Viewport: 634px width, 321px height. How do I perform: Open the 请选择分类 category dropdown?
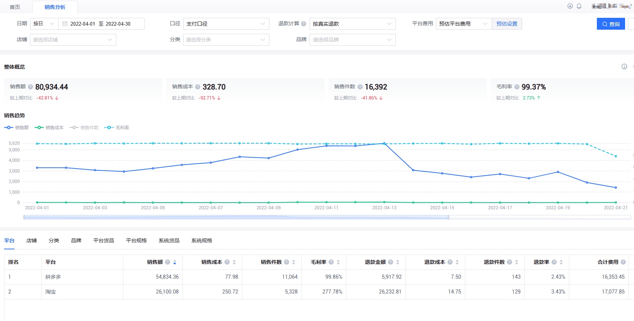[226, 40]
